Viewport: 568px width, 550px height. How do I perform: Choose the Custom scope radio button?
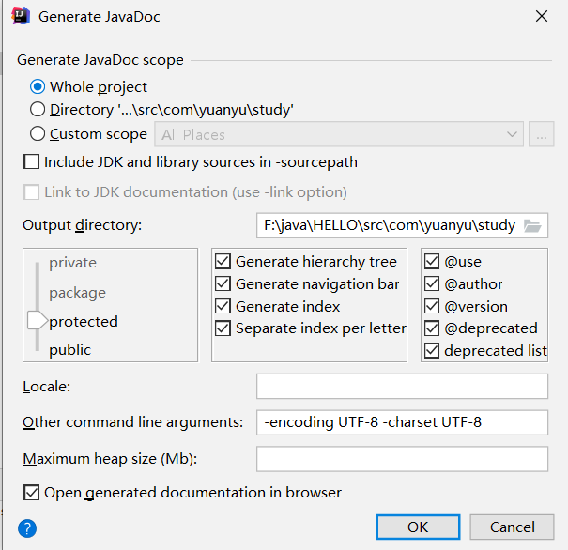coord(38,134)
